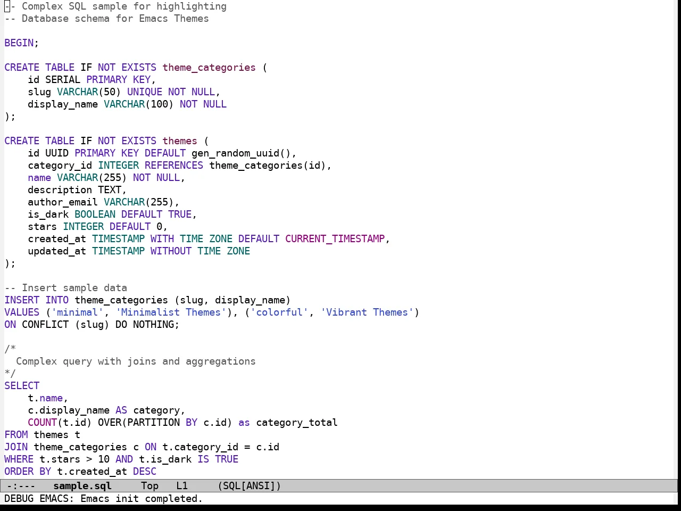Click on category_total alias
Screen dimensions: 681x511
pos(297,423)
